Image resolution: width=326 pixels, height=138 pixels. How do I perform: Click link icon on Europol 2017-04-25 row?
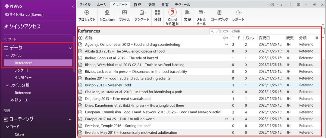(226, 119)
